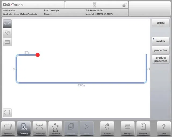
Task: Click the delete button
Action: tap(161, 23)
